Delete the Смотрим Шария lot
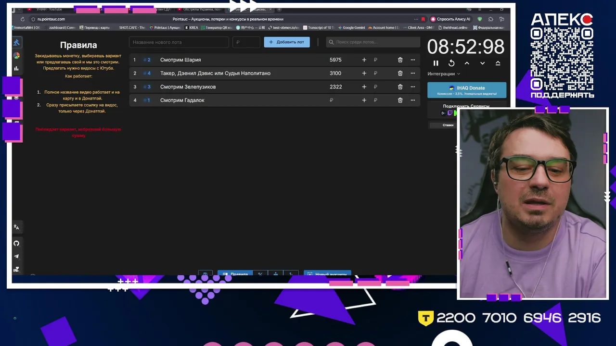Viewport: 616px width, 346px height. (x=400, y=60)
